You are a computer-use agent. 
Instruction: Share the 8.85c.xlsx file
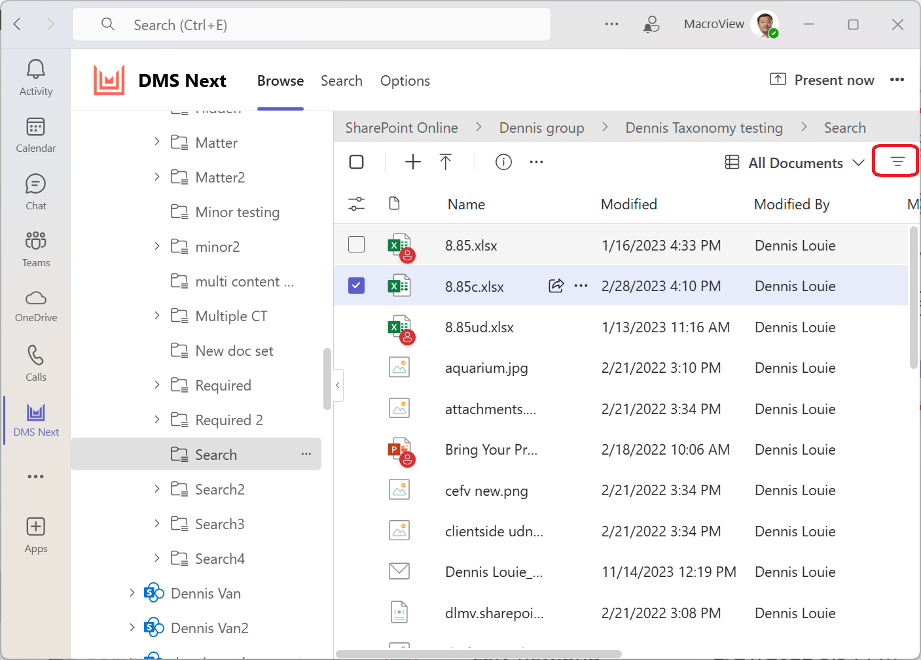coord(556,285)
